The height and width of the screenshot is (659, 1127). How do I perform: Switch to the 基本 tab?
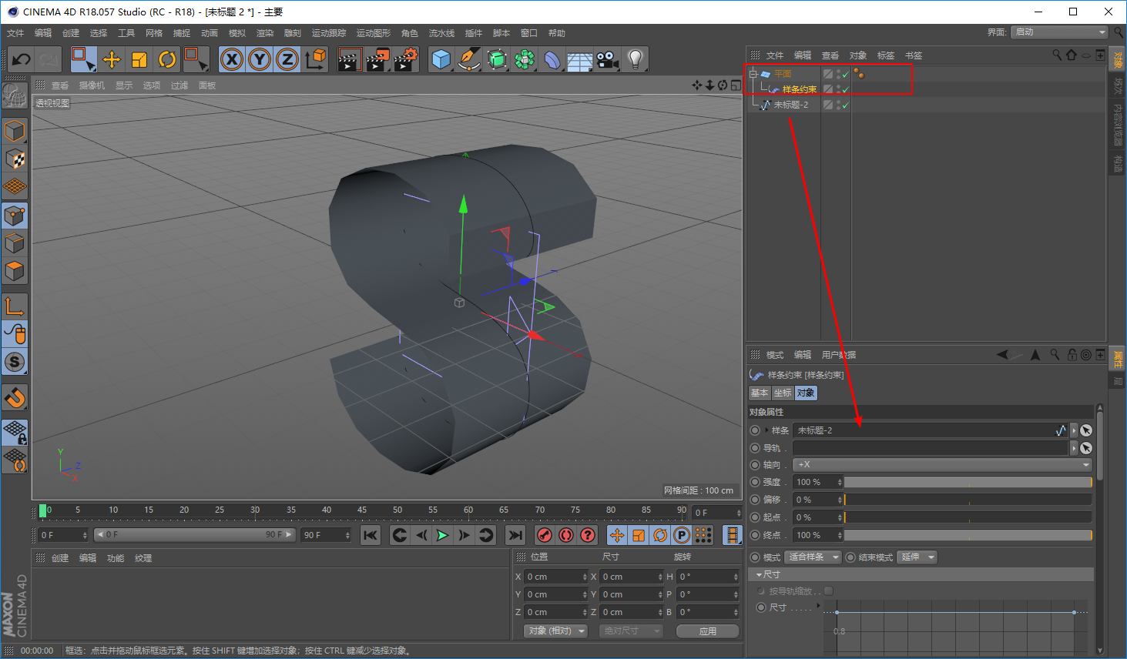point(760,393)
